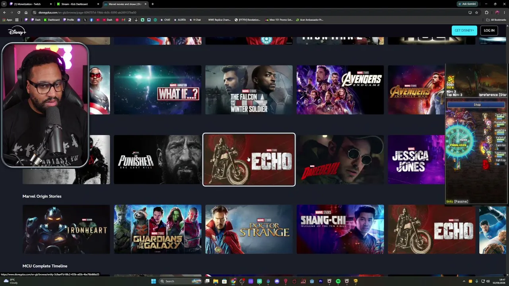Click the LOG IN button
The width and height of the screenshot is (509, 286).
click(x=489, y=31)
